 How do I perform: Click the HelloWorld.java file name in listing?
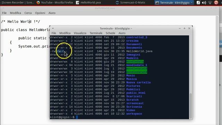pyautogui.click(x=139, y=51)
